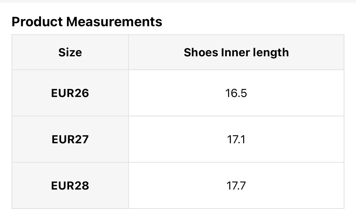
Task: Click the inner length for size EUR27
Action: (236, 139)
